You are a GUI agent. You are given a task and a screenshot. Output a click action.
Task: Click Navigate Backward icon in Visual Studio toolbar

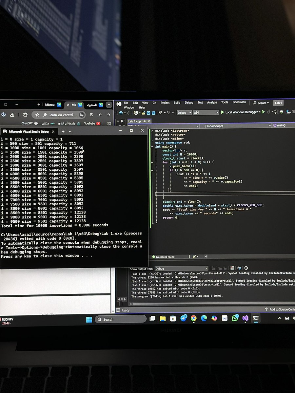[x=121, y=113]
